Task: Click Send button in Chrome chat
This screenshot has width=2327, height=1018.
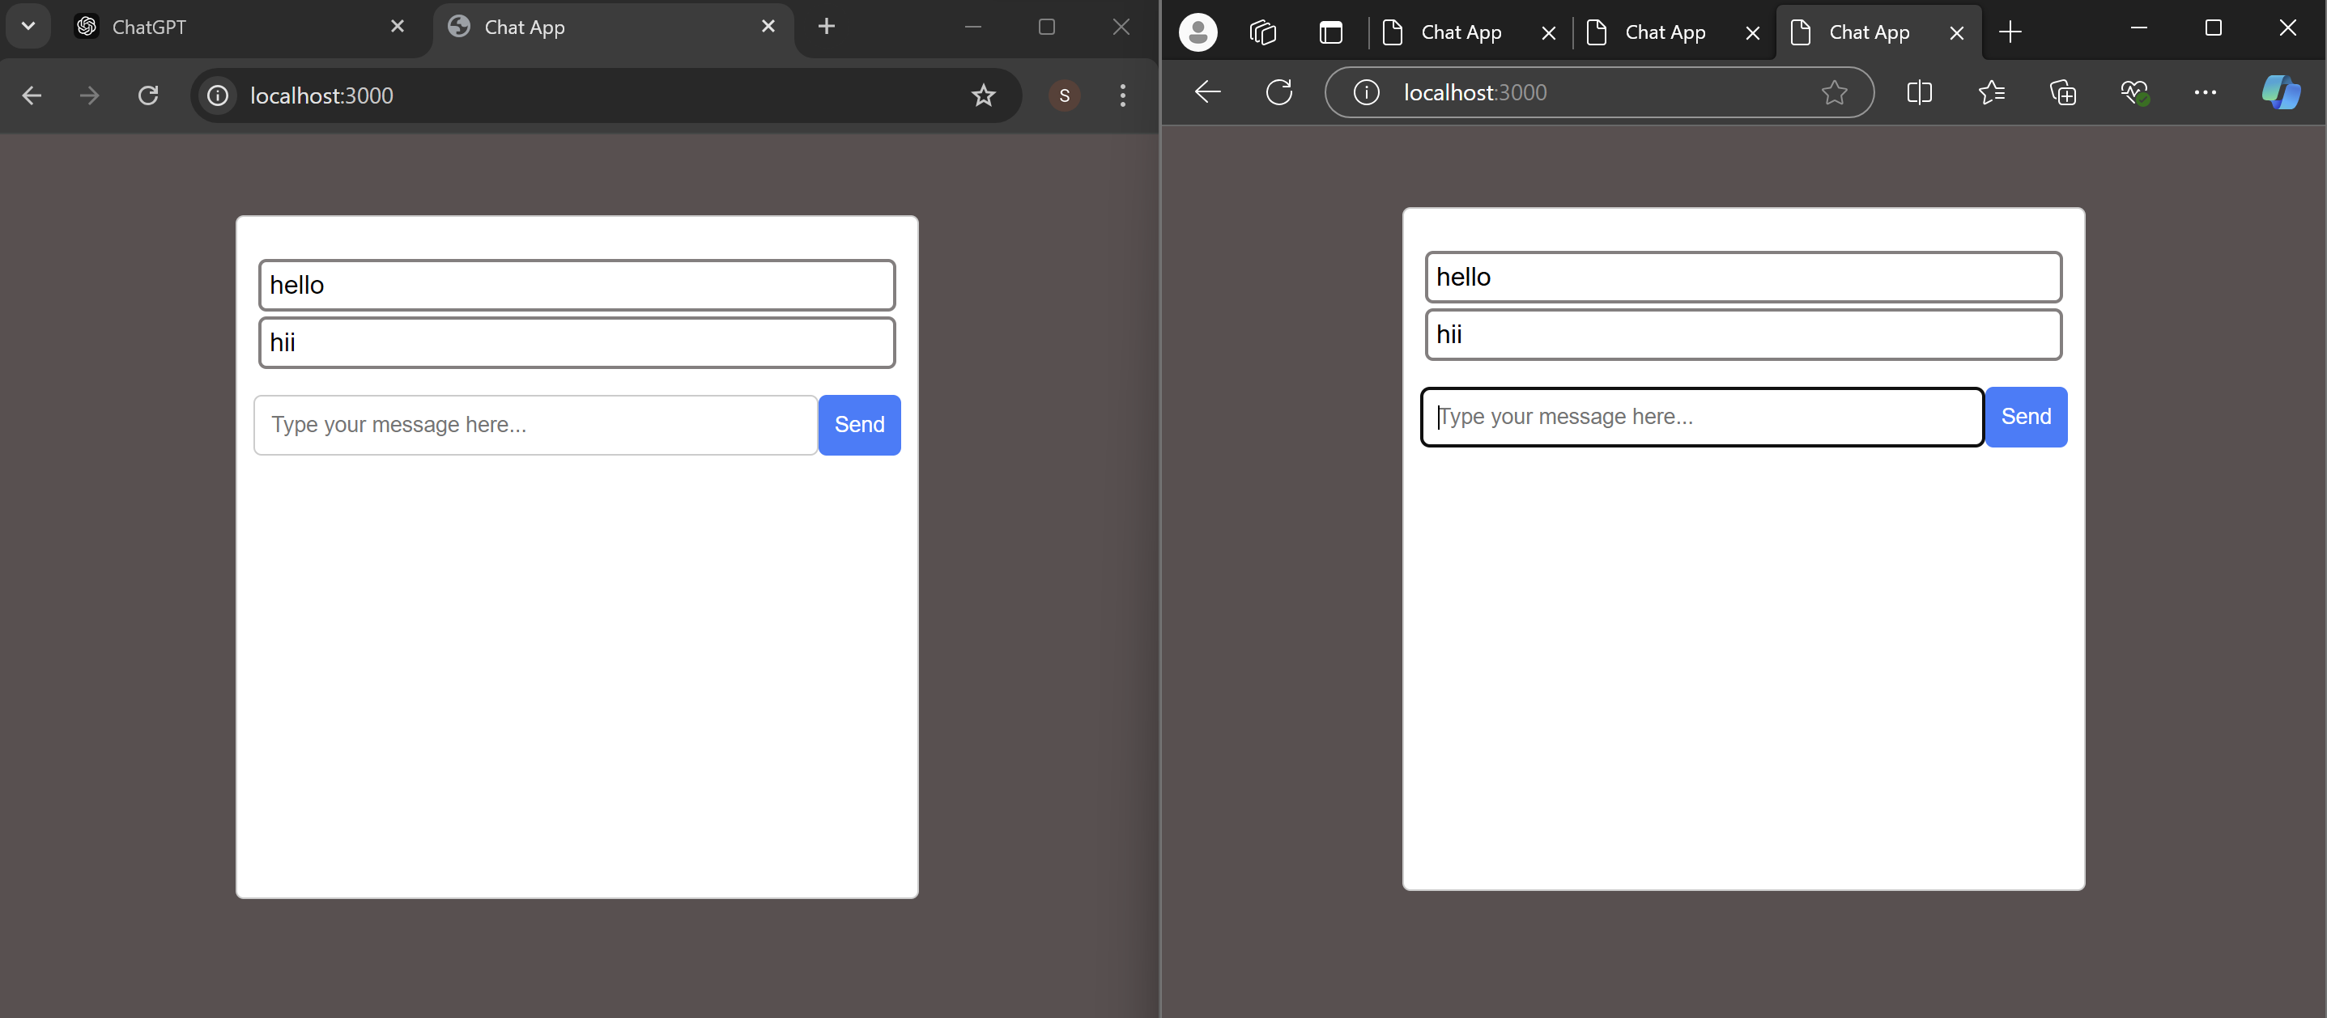Action: (859, 424)
